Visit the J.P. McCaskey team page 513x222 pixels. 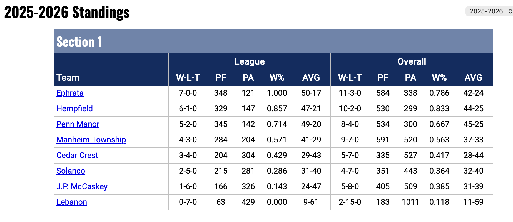coord(82,187)
